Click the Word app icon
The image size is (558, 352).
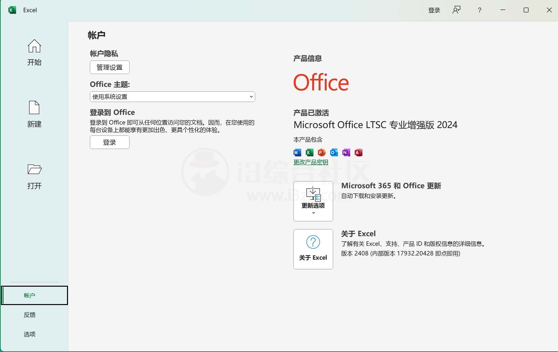point(297,153)
